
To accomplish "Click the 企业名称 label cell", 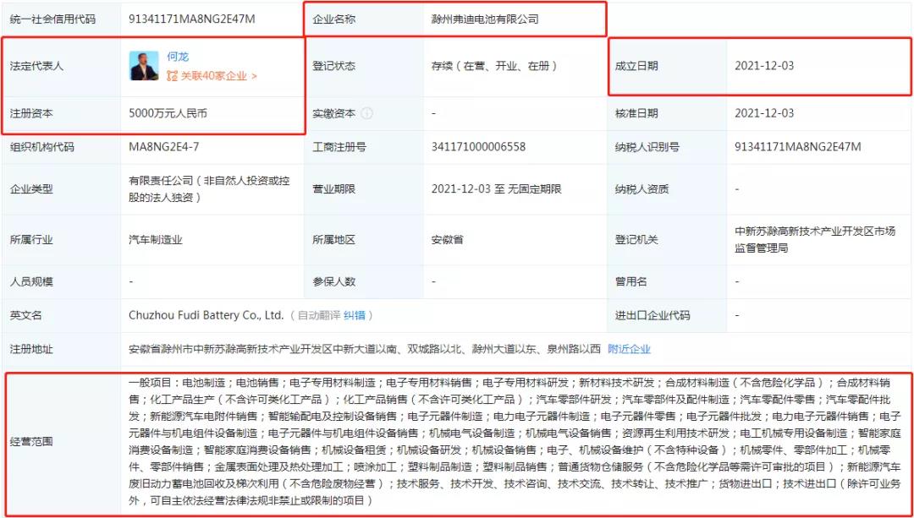I will (364, 19).
